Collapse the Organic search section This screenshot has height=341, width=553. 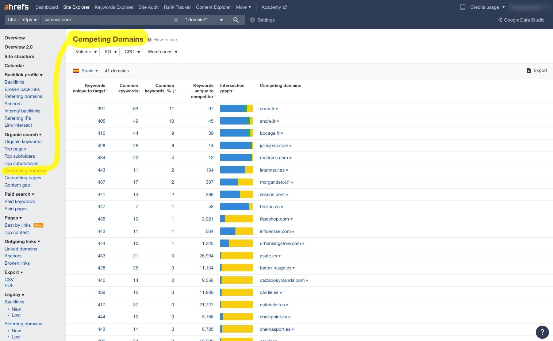click(23, 135)
